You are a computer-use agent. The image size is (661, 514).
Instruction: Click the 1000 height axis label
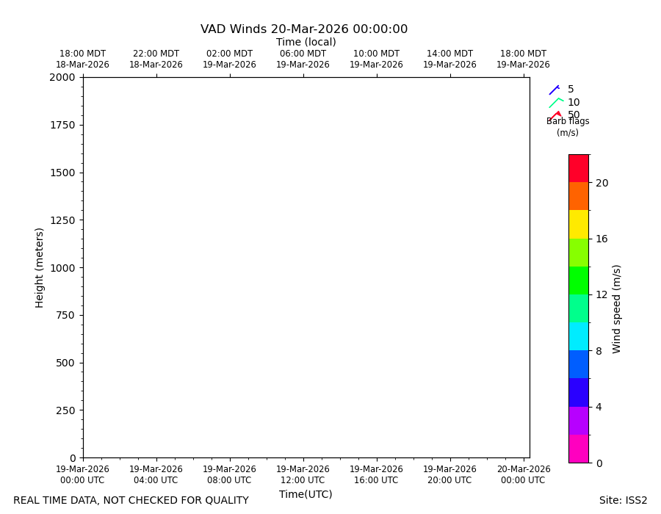tap(62, 268)
